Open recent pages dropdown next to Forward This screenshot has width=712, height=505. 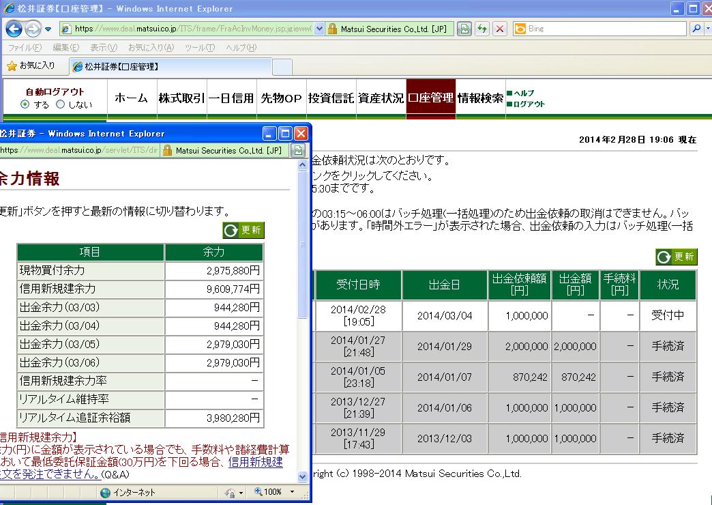point(48,29)
